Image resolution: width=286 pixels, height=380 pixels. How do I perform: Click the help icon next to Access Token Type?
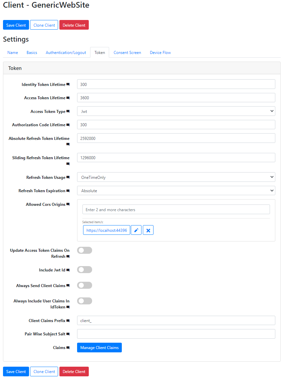click(x=68, y=111)
